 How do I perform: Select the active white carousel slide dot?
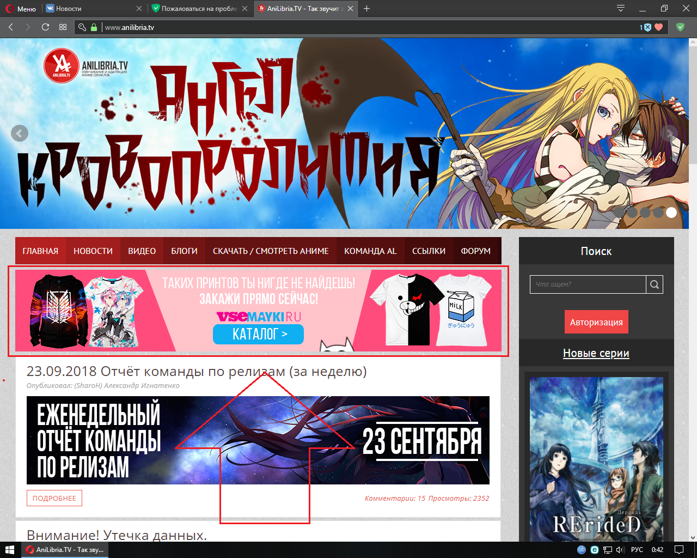point(671,213)
